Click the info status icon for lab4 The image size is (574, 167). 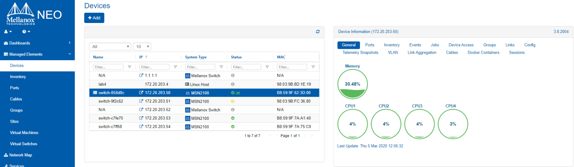(233, 84)
